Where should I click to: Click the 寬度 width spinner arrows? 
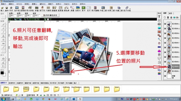click(26, 15)
